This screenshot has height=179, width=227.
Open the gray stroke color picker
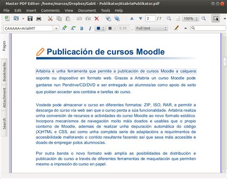tap(112, 28)
